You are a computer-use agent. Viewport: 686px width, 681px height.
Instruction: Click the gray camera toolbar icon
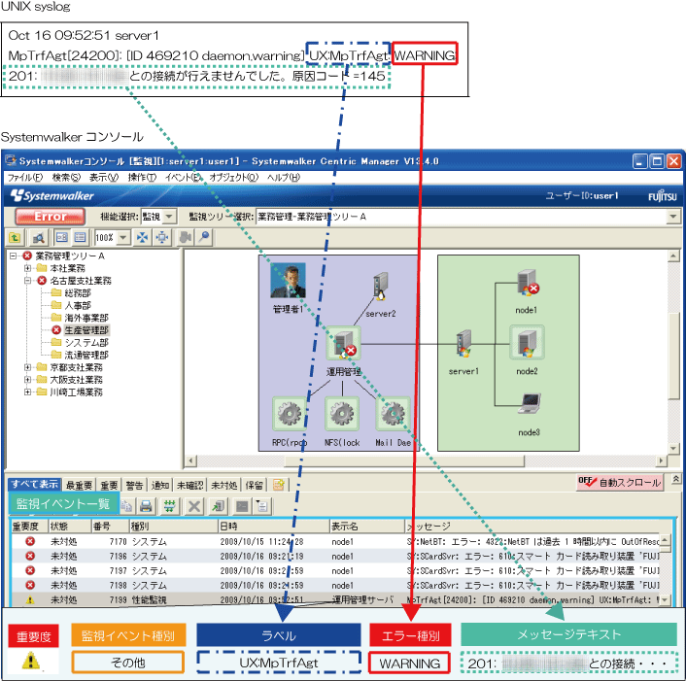tap(185, 237)
